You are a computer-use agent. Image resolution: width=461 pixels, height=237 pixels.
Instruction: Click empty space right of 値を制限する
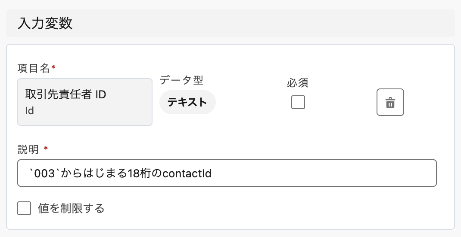tap(259, 209)
